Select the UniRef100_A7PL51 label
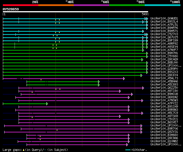Viewport: 183px width, 152px height. (x=164, y=25)
